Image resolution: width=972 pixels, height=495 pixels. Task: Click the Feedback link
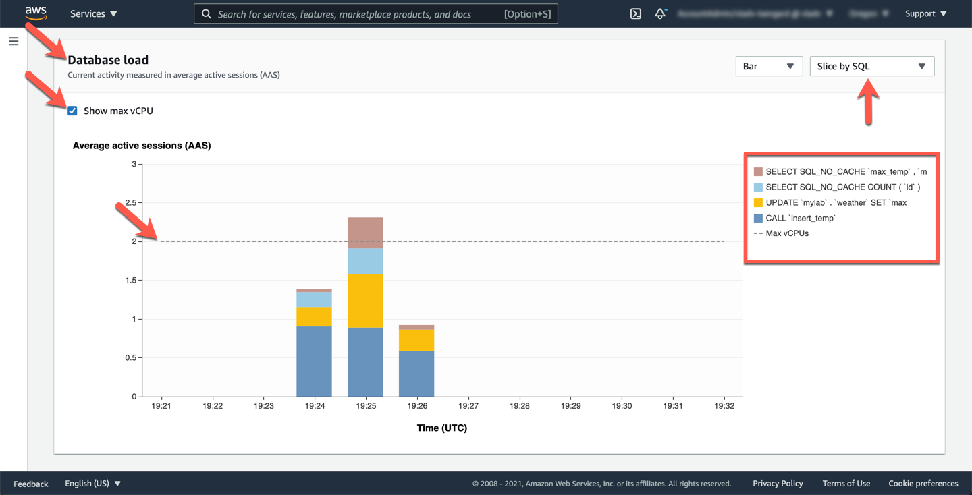pos(31,484)
